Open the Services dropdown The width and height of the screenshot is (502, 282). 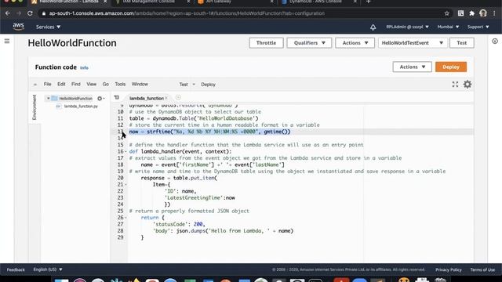(49, 27)
